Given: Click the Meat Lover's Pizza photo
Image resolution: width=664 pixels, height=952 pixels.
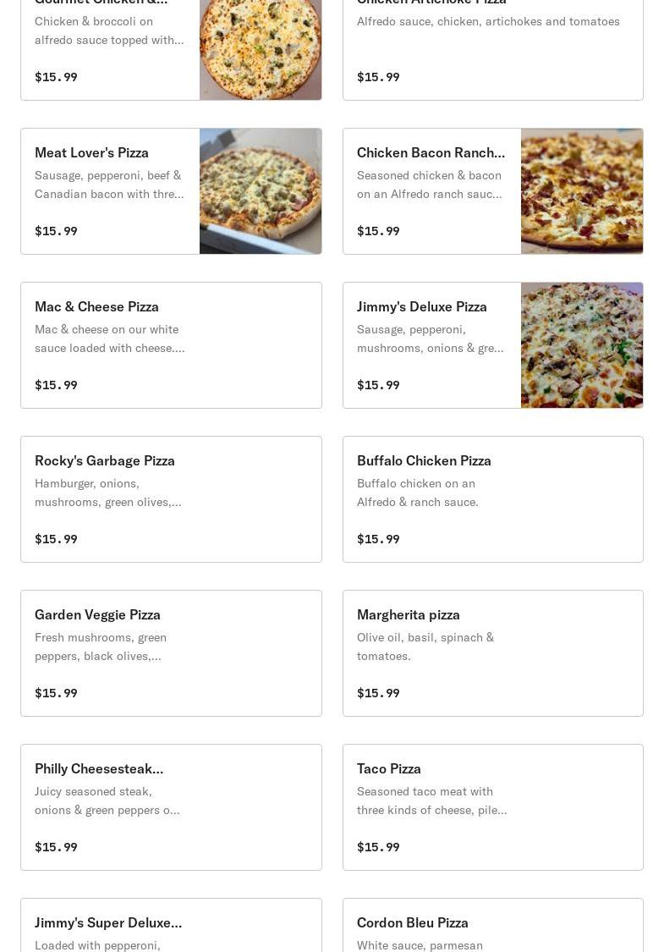Looking at the screenshot, I should pos(260,191).
